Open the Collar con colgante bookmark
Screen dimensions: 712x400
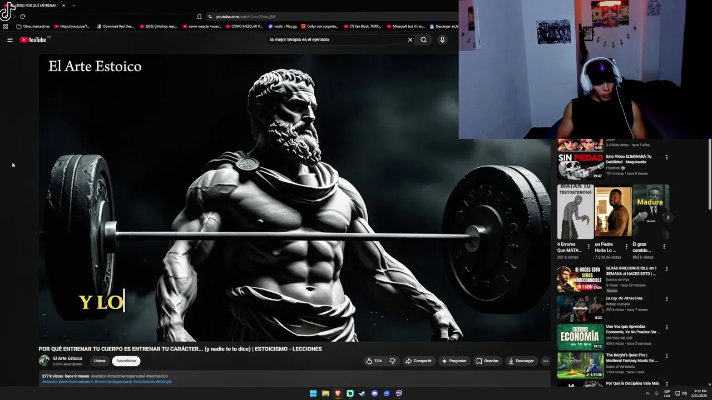coord(320,26)
